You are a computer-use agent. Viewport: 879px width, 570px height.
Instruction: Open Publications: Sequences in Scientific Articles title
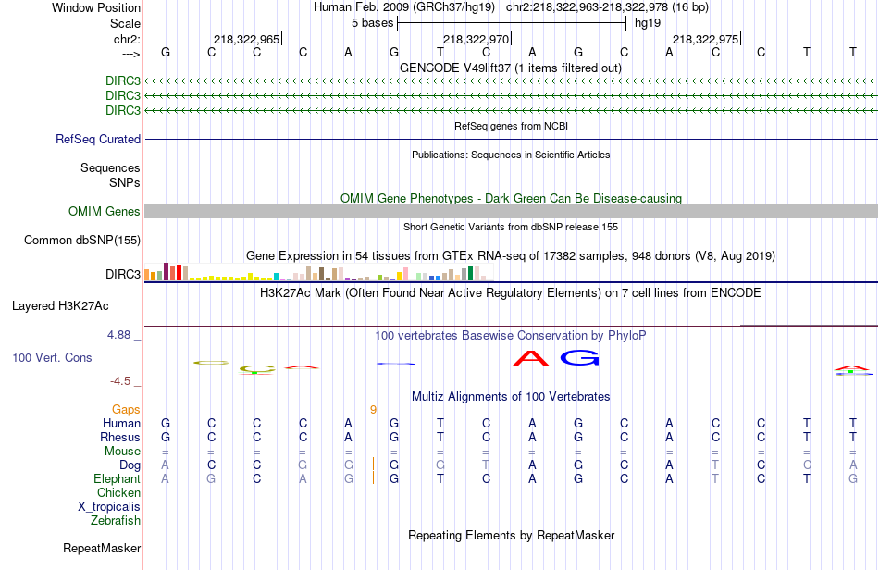pyautogui.click(x=511, y=155)
